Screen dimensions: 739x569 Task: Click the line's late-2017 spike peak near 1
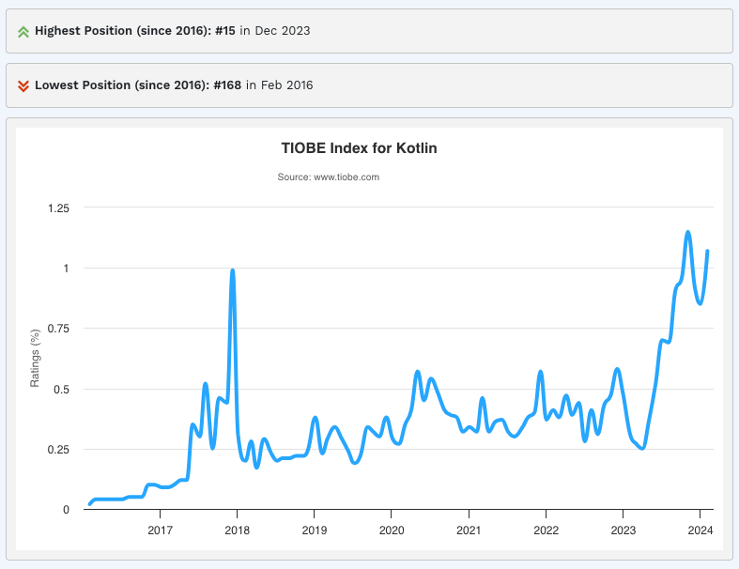(232, 271)
